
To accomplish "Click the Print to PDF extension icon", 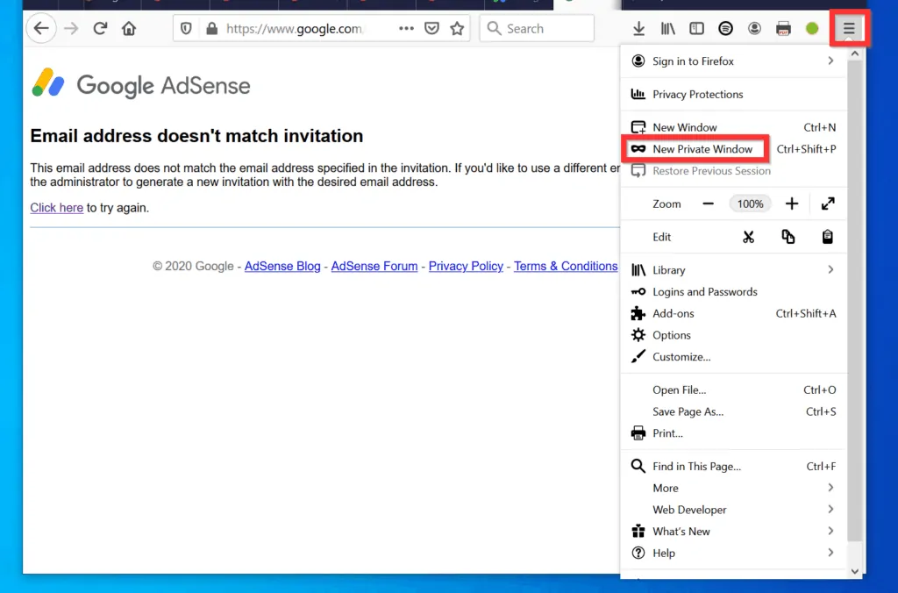I will [782, 28].
